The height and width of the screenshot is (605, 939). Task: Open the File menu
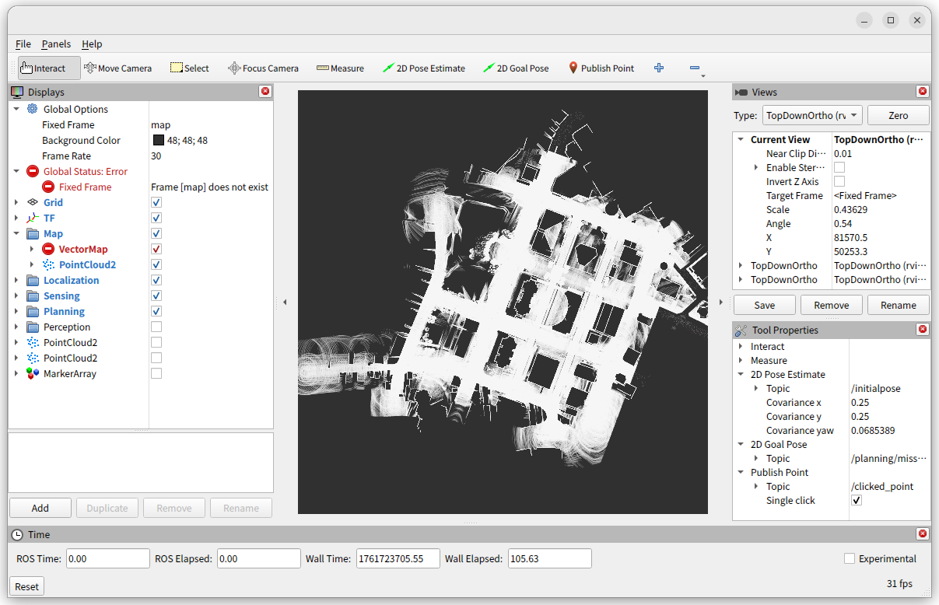click(23, 44)
